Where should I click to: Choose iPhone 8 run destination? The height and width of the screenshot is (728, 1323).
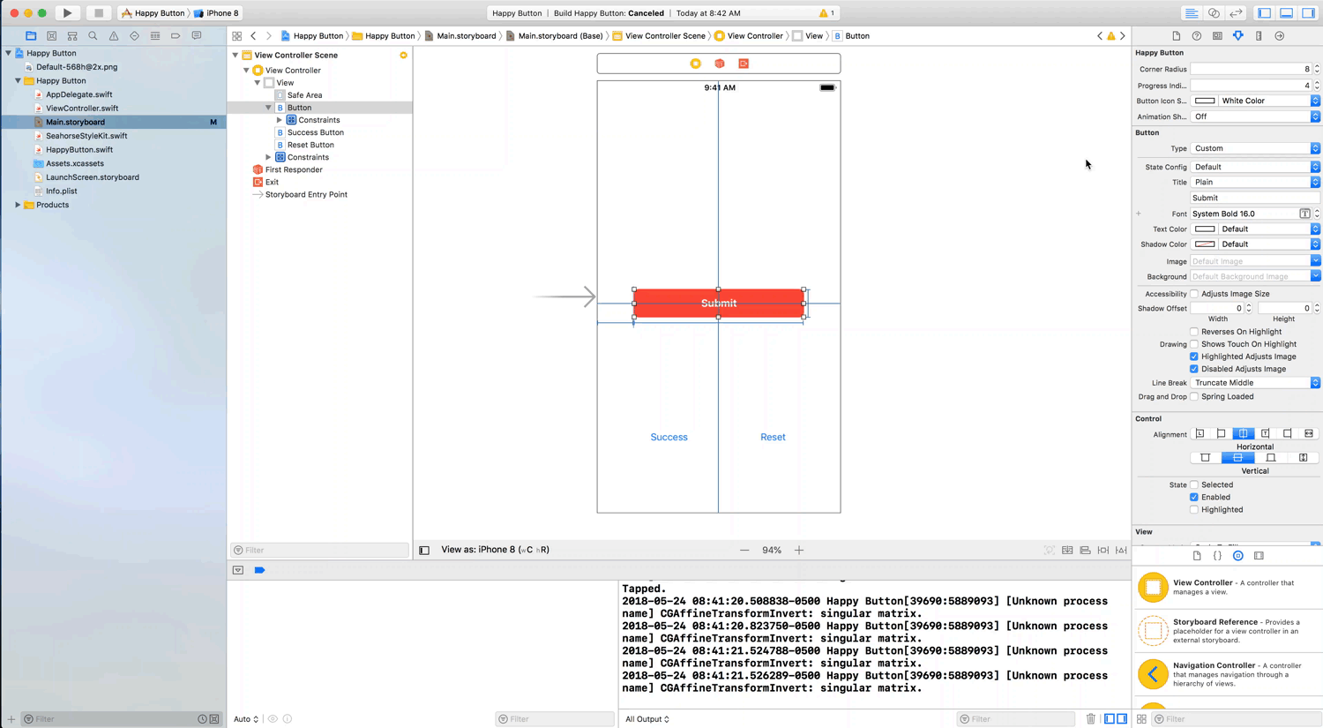(217, 13)
